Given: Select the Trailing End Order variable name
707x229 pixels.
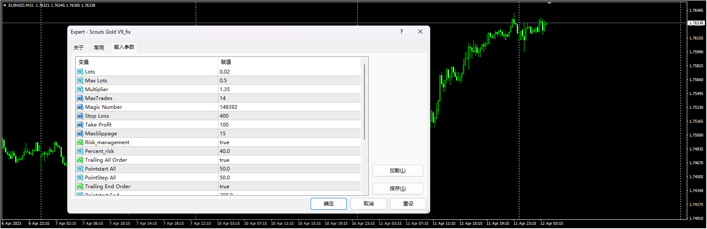Looking at the screenshot, I should 108,187.
